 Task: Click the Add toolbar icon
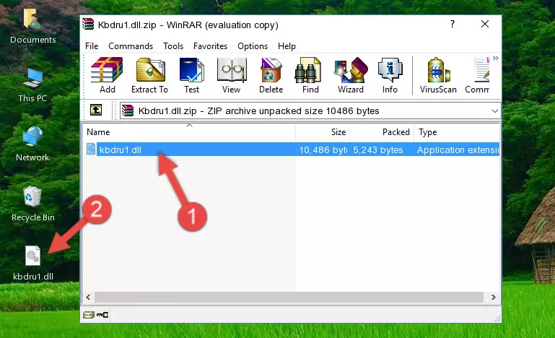(107, 75)
